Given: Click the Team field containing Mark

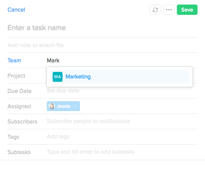Looking at the screenshot, I should click(x=122, y=60).
